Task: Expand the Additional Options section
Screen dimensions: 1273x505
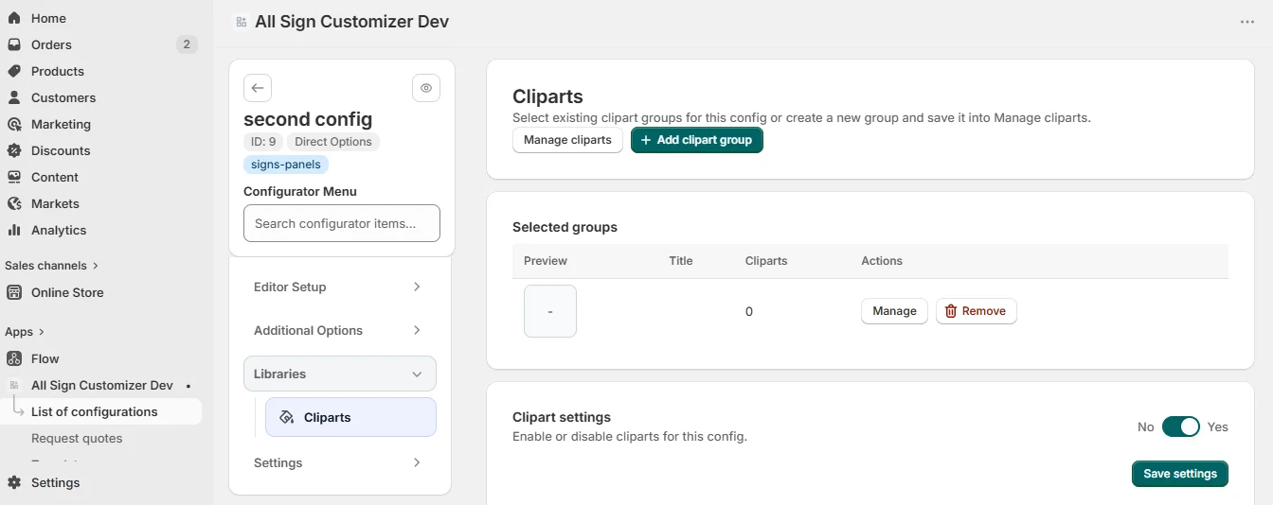Action: [340, 330]
